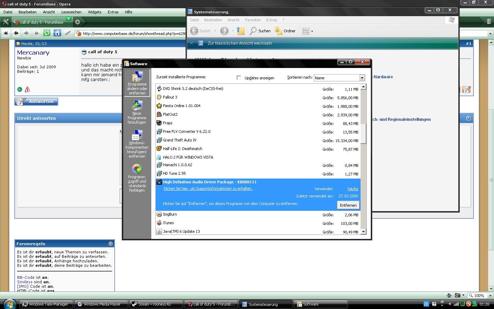Screen dimensions: 494x309
Task: Select FlatOut2 in the list
Action: (x=258, y=115)
